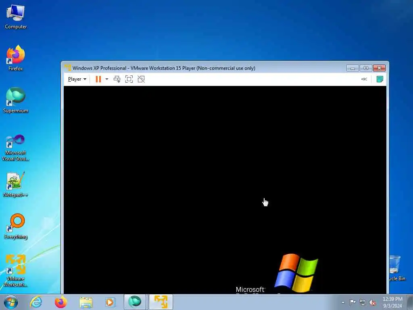Viewport: 413px width, 310px height.
Task: Switch to Supermium in the taskbar
Action: pyautogui.click(x=135, y=302)
